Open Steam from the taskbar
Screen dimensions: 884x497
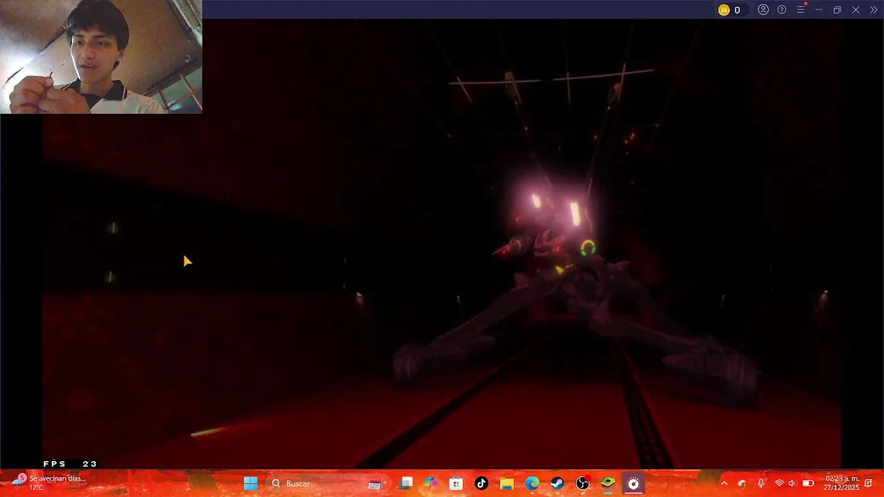pos(557,483)
